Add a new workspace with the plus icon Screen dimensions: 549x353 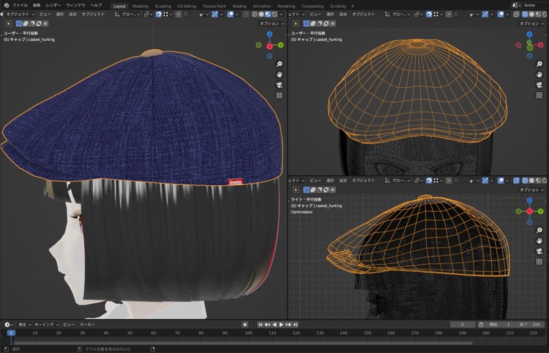(x=352, y=6)
